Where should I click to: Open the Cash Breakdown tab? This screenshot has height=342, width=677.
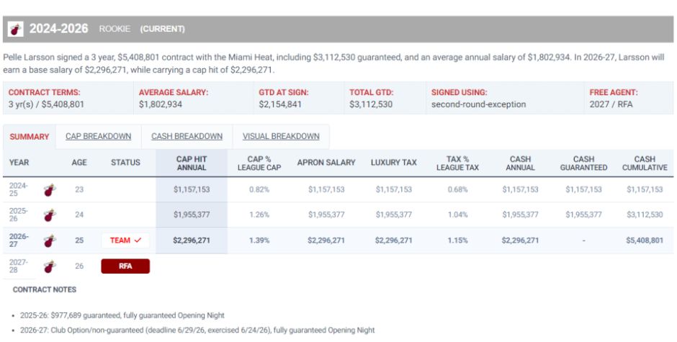pos(187,137)
